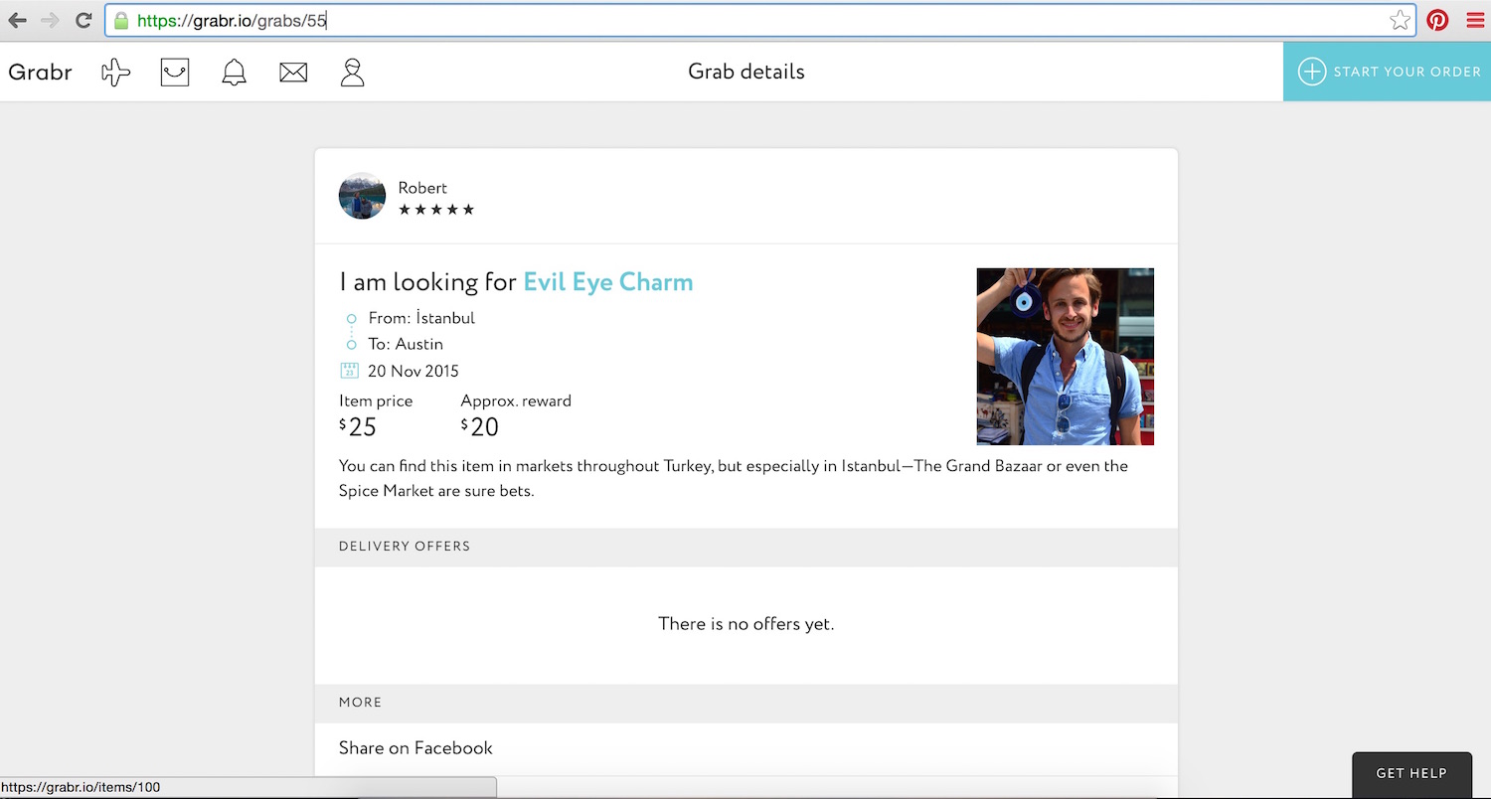1491x799 pixels.
Task: Open notifications bell icon
Action: click(x=234, y=72)
